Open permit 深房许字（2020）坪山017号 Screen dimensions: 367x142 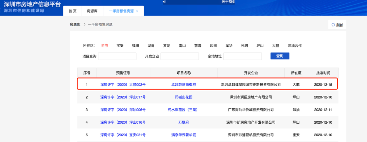tap(123, 97)
